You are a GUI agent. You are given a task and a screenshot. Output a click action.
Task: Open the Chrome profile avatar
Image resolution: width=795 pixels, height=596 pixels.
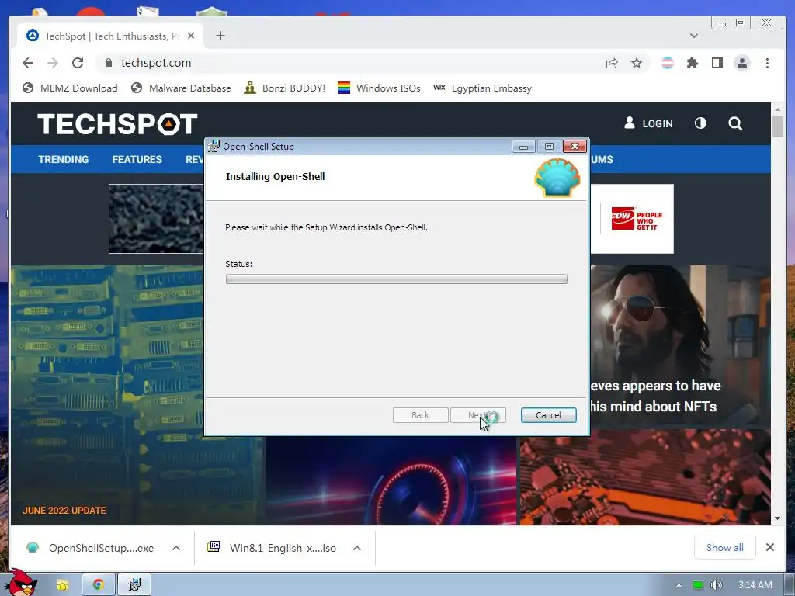[x=742, y=63]
